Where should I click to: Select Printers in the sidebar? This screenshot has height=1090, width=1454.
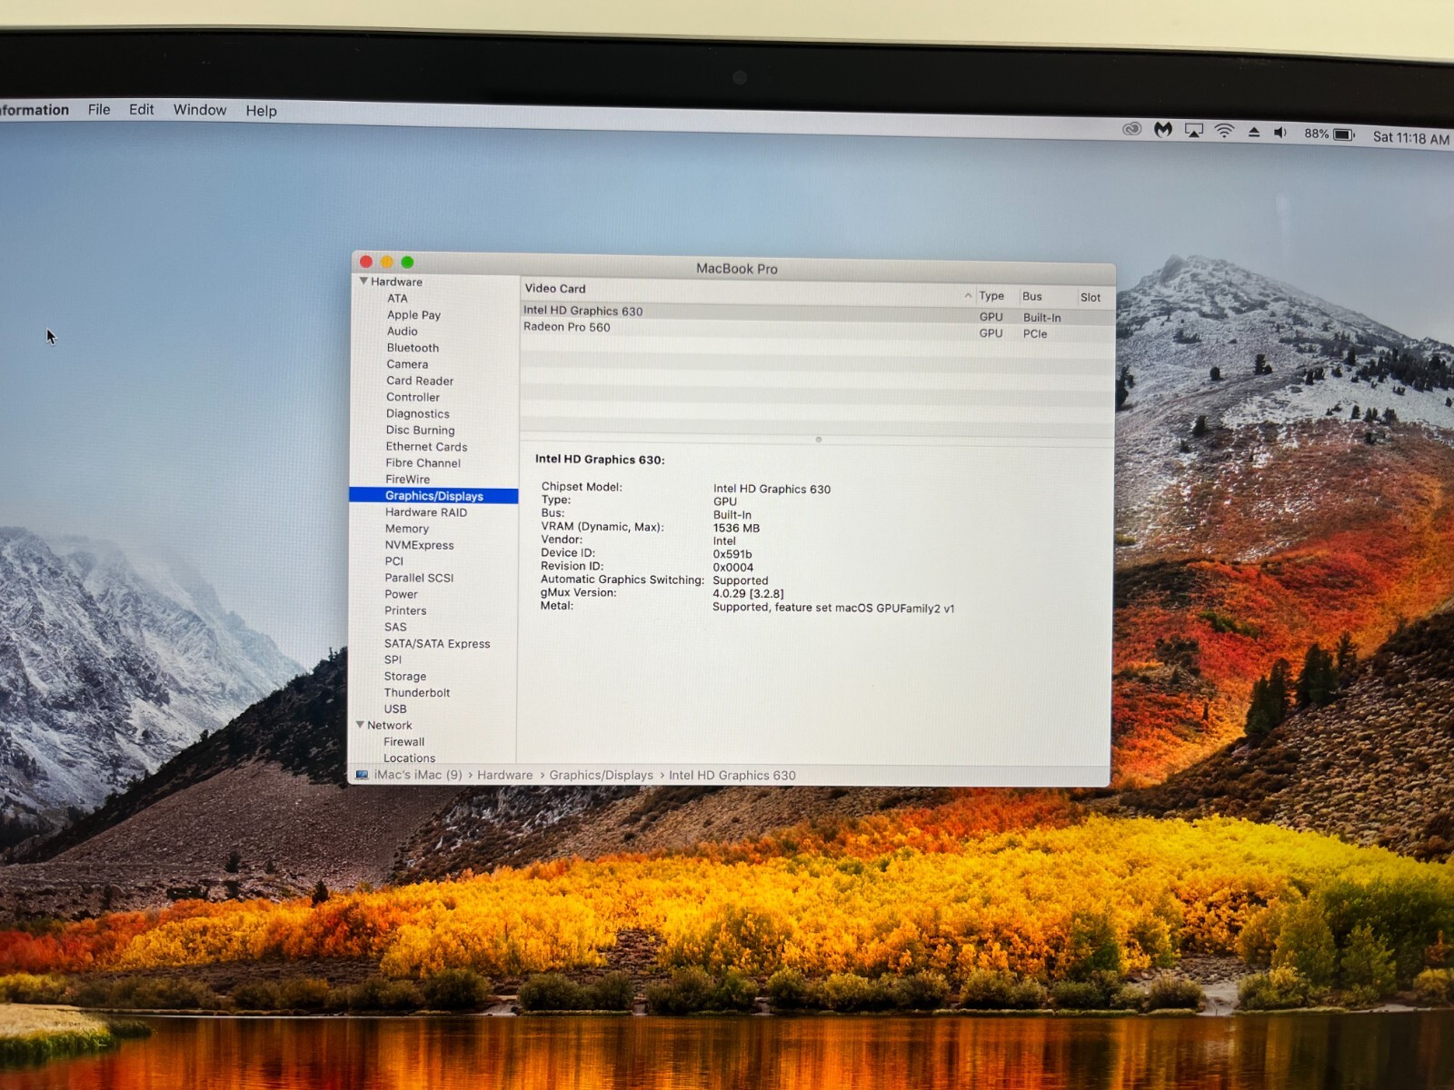point(405,610)
